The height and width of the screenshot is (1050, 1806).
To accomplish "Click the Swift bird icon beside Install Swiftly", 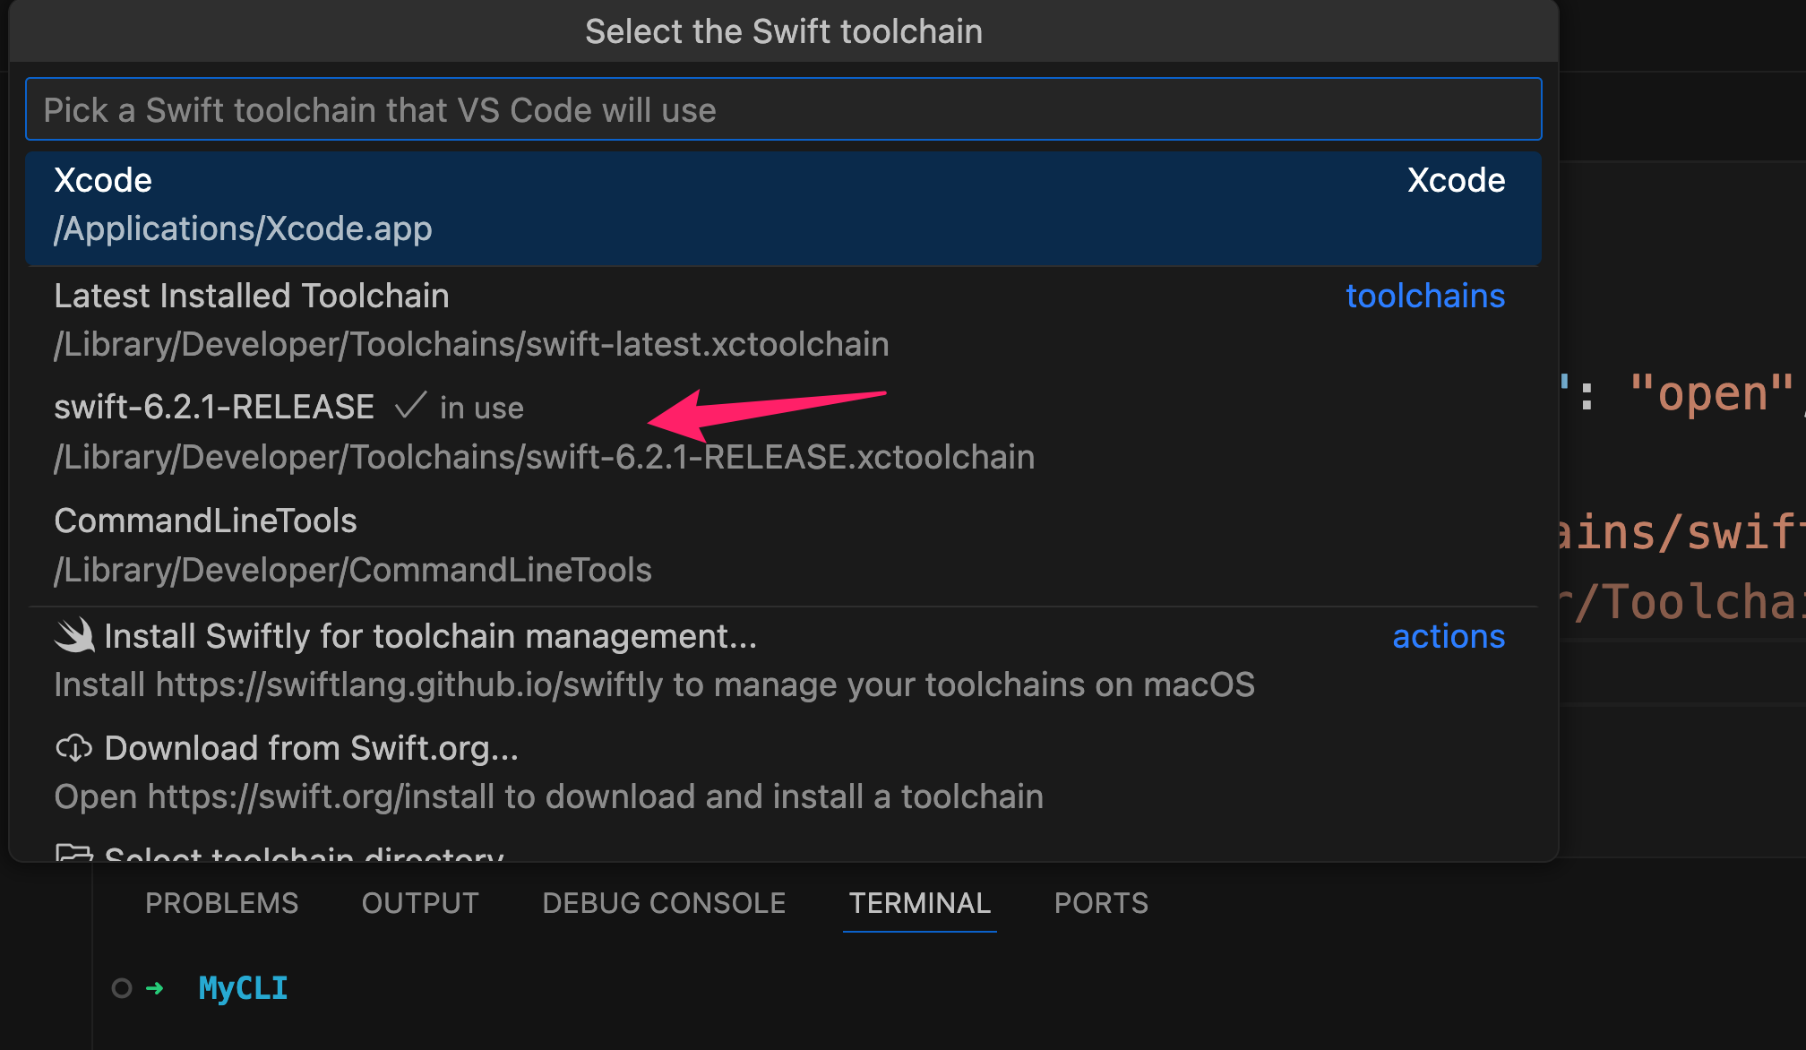I will point(74,636).
